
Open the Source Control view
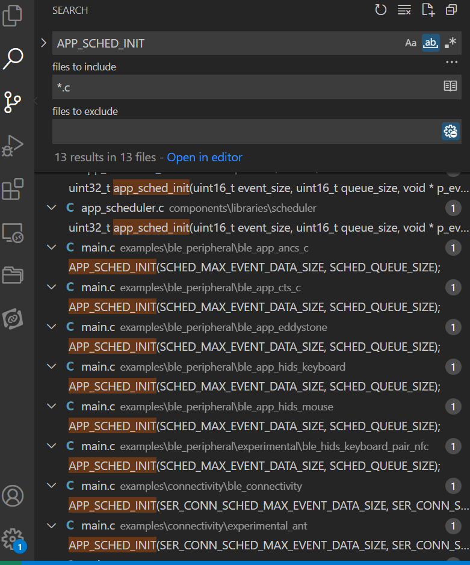click(x=13, y=102)
